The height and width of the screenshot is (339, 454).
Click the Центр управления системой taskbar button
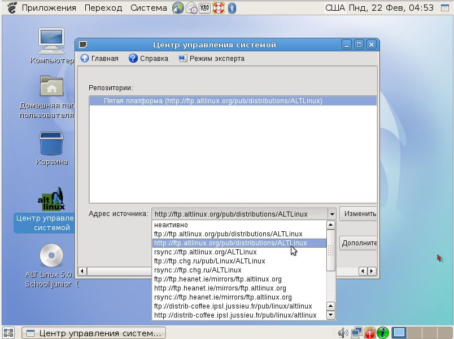pos(94,333)
